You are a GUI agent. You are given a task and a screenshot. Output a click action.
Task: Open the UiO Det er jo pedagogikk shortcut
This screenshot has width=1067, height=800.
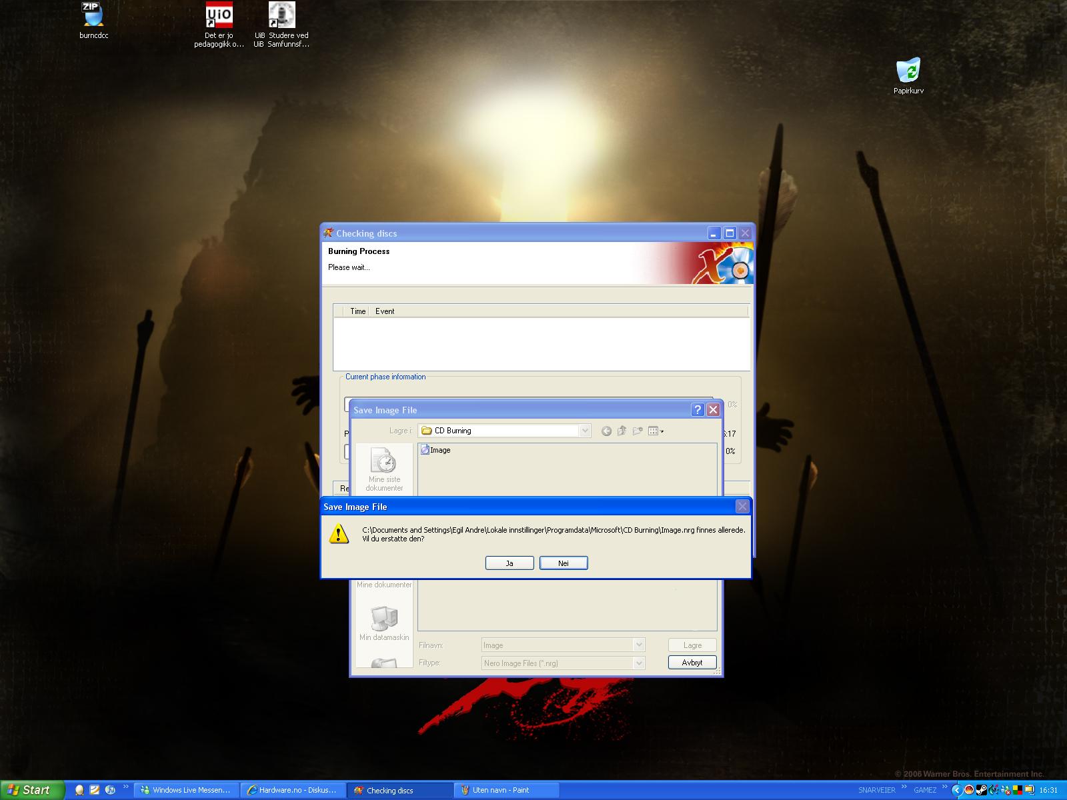coord(219,25)
